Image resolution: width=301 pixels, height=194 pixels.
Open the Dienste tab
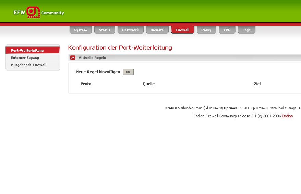click(157, 30)
